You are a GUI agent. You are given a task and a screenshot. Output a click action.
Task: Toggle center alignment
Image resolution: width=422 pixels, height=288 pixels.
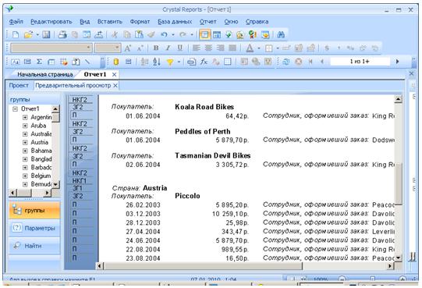(x=208, y=48)
